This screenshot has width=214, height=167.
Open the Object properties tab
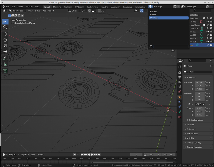180,97
